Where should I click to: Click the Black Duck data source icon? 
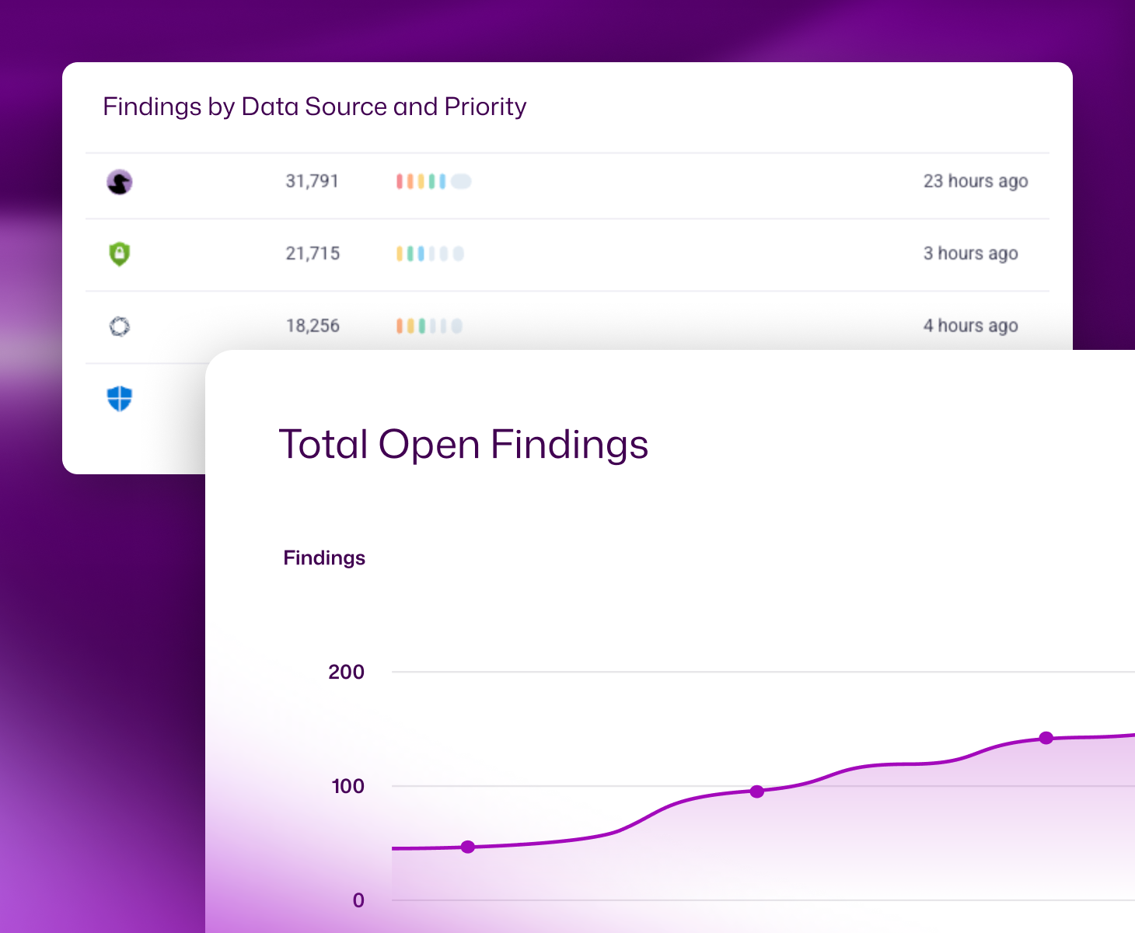tap(119, 182)
